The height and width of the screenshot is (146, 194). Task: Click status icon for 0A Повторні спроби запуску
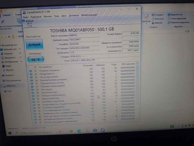click(x=33, y=96)
